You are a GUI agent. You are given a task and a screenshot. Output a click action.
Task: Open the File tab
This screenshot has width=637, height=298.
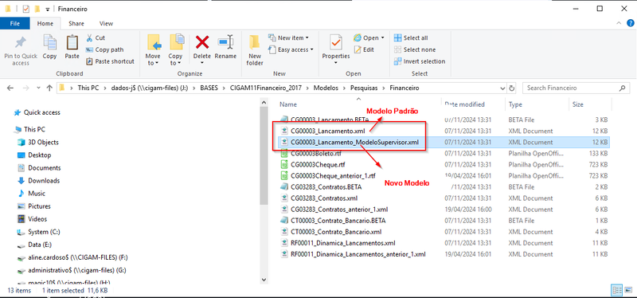14,24
